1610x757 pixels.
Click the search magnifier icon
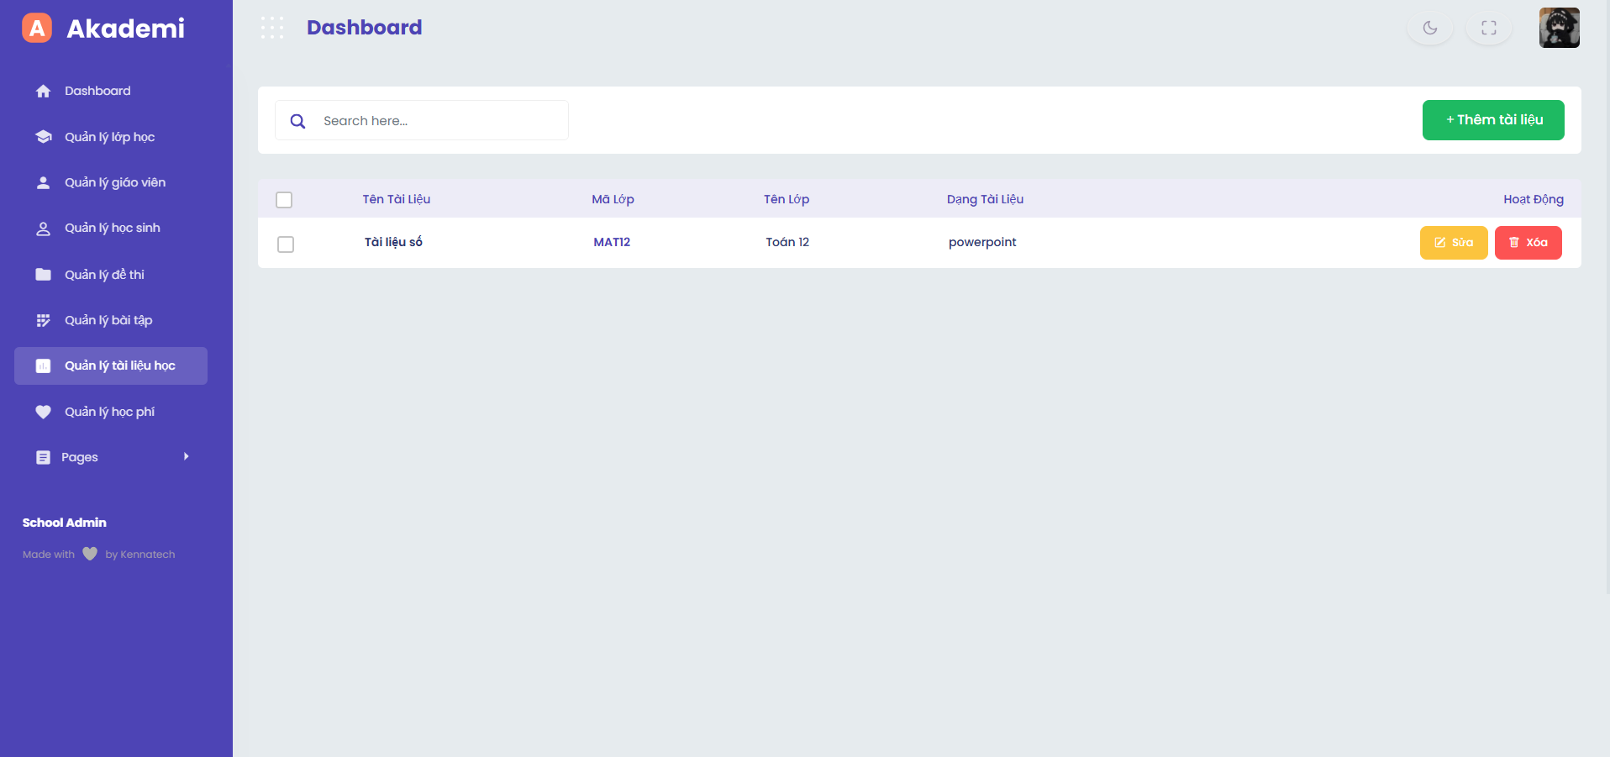297,121
